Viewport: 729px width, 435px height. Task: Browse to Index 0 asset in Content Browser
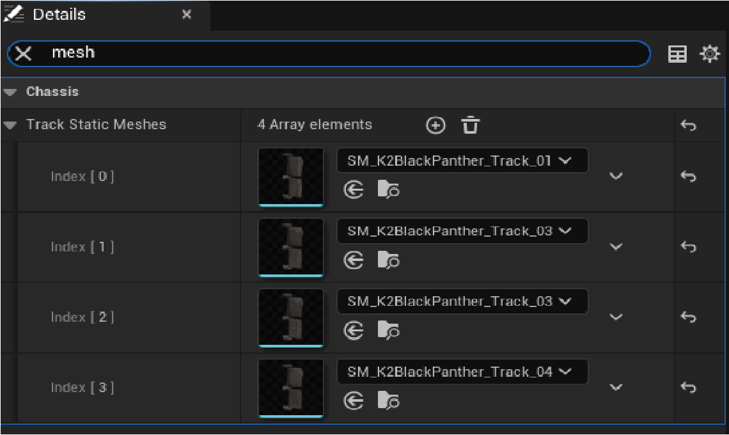[x=388, y=190]
